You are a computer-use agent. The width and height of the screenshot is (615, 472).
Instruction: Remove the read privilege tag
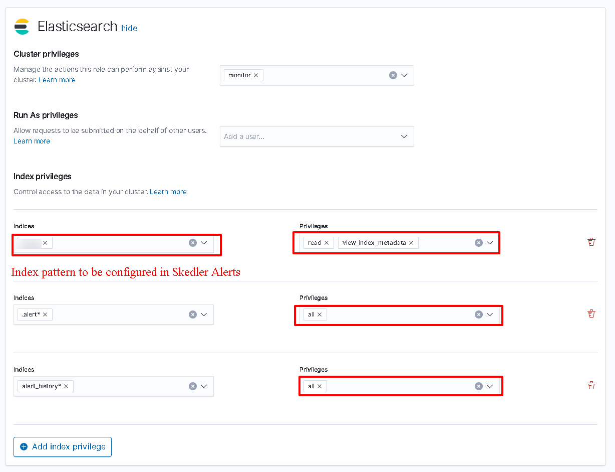(x=327, y=243)
